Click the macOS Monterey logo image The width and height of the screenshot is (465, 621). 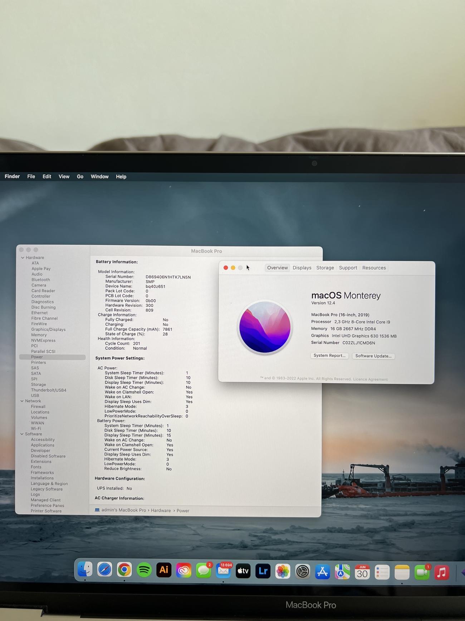[x=265, y=327]
